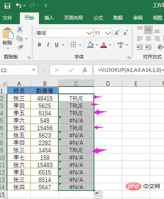Open the 插入 ribbon tab
The width and height of the screenshot is (164, 199).
(49, 18)
